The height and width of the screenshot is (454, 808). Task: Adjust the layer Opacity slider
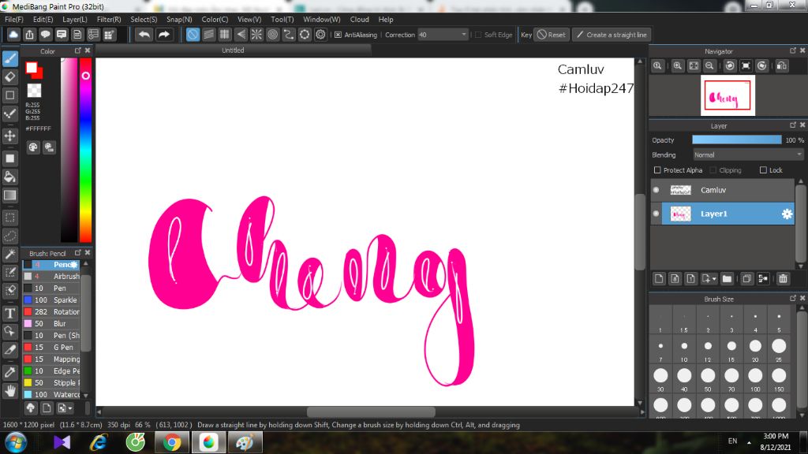[737, 140]
